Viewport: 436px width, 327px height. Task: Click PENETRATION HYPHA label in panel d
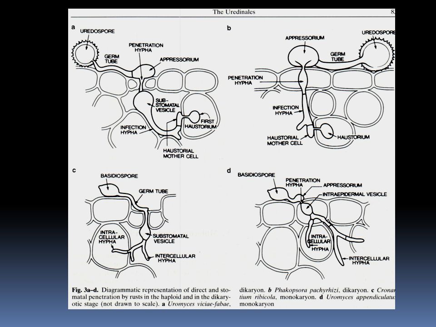[x=303, y=183]
